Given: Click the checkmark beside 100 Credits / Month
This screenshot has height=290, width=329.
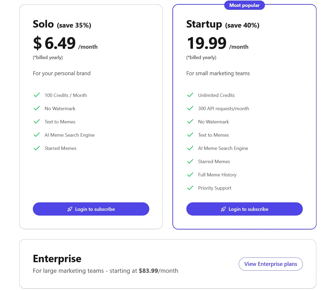Looking at the screenshot, I should (x=37, y=95).
